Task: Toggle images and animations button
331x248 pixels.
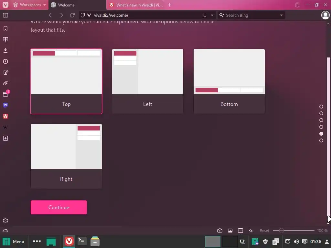Action: tap(230, 231)
